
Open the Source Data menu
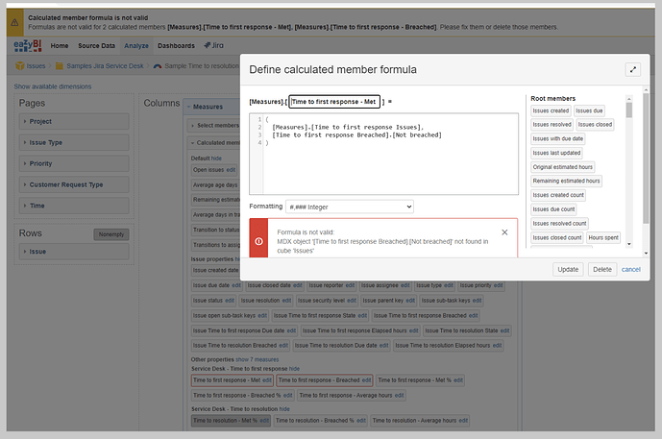pos(96,45)
